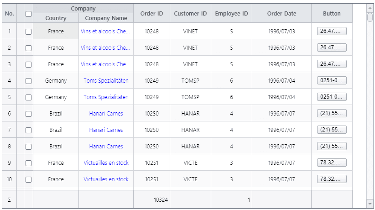The image size is (375, 210).
Task: Open Victuailles en stock link in row 9
Action: pos(106,163)
